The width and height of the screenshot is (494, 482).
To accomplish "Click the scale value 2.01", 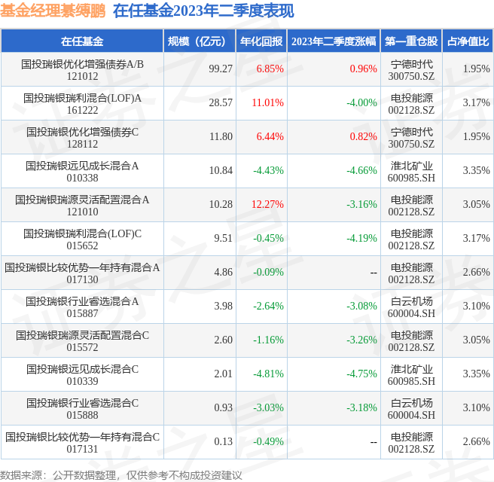I will (x=223, y=374).
